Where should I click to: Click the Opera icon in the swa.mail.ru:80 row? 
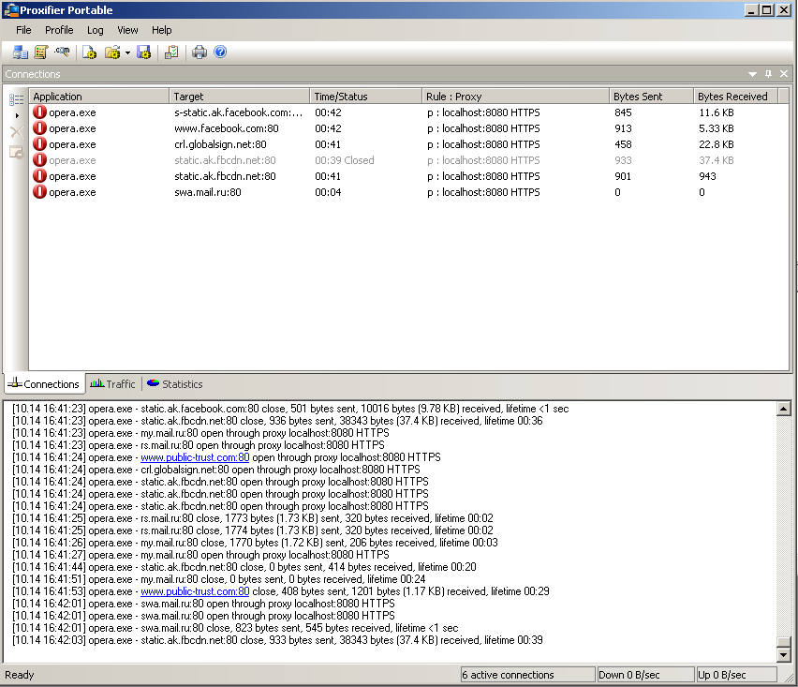(x=39, y=192)
